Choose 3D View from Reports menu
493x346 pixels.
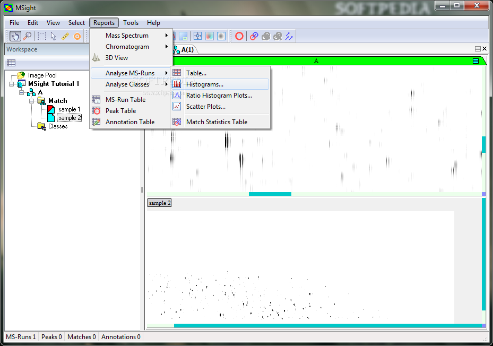[x=132, y=58]
